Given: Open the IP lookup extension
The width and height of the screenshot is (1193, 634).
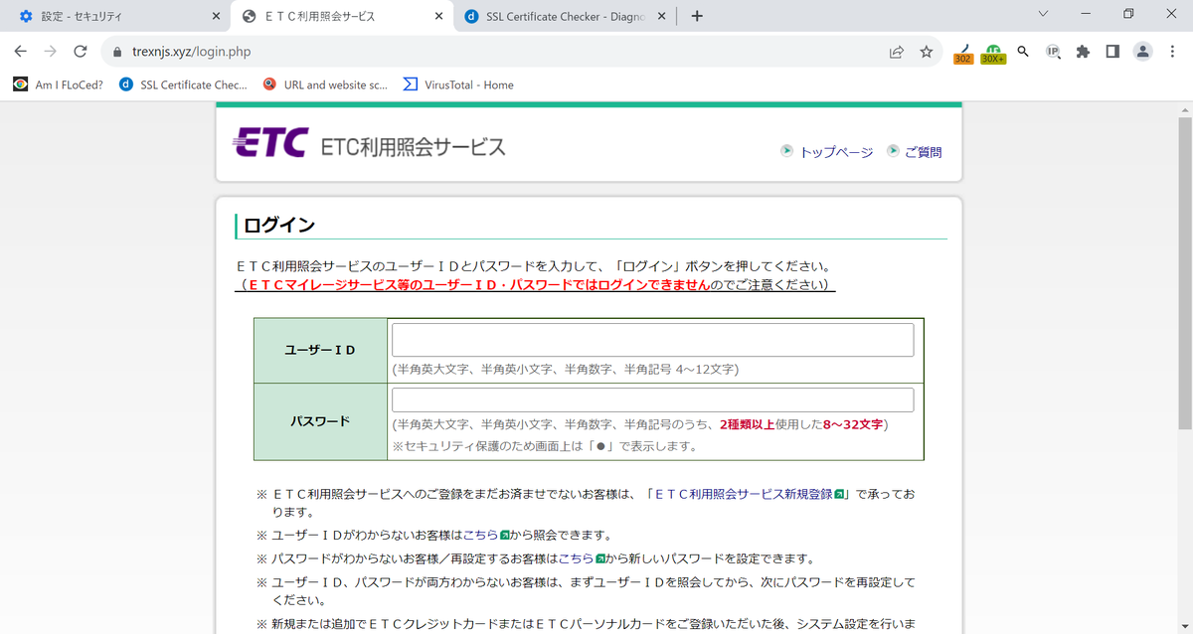Looking at the screenshot, I should 1053,52.
